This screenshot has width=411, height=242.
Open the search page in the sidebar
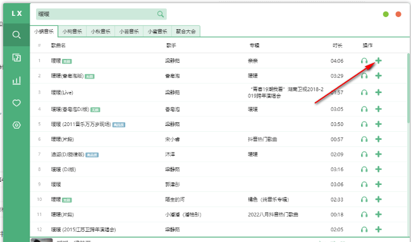[x=16, y=35]
